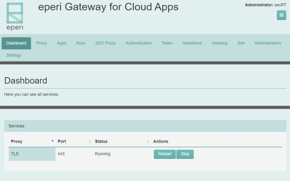Viewport: 290px width, 181px height.
Task: Go to the Solr section
Action: (241, 43)
